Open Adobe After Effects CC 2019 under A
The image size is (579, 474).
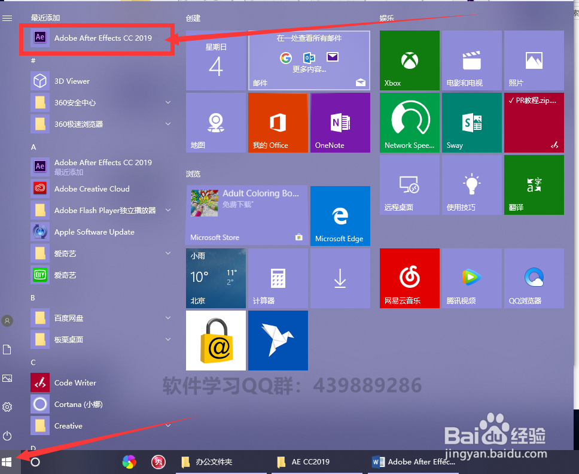tap(101, 166)
